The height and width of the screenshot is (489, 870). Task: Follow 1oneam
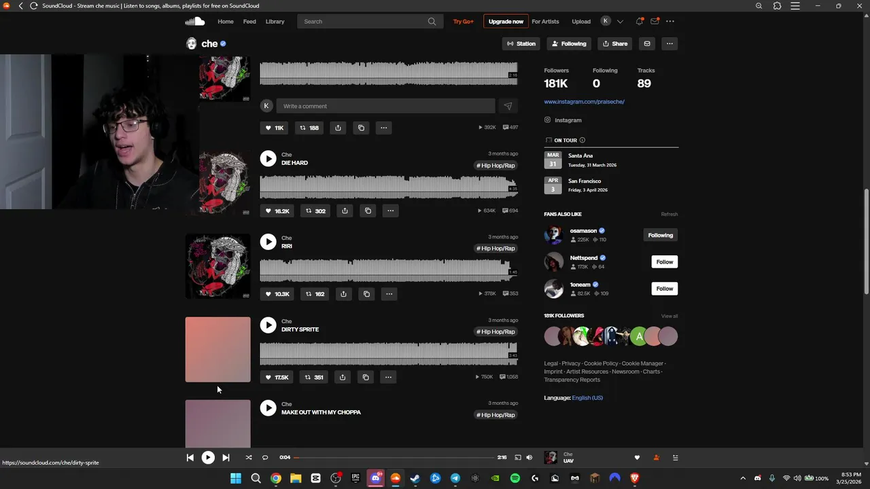(x=665, y=289)
